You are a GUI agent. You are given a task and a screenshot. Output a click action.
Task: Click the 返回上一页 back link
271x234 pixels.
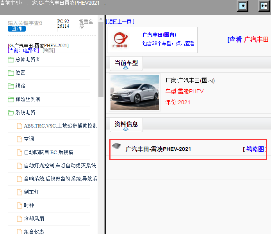120,21
